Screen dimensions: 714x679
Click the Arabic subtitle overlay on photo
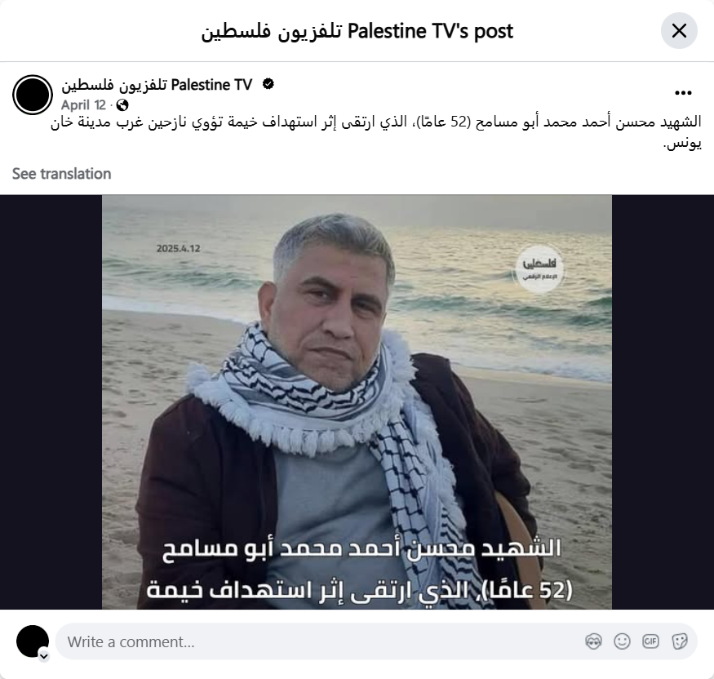point(360,570)
